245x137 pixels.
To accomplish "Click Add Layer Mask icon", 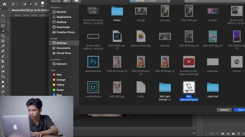I will click(223, 134).
